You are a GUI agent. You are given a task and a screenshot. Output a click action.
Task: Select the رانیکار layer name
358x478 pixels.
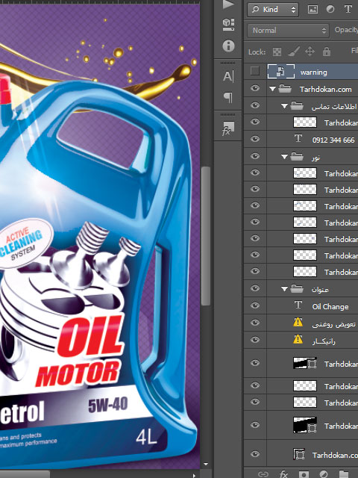click(x=324, y=341)
